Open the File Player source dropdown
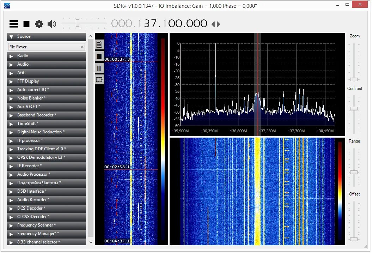 coord(47,47)
